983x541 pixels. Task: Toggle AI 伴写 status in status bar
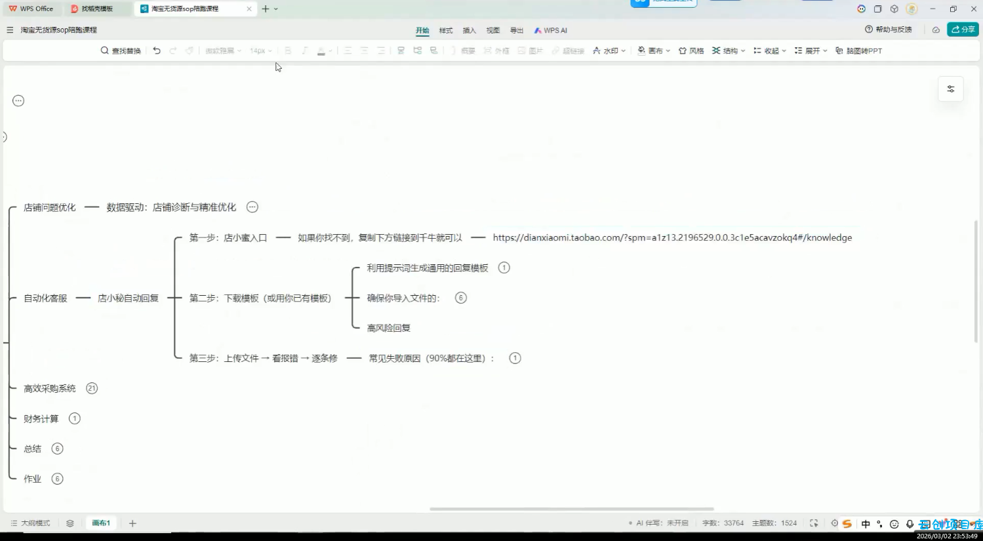coord(658,523)
